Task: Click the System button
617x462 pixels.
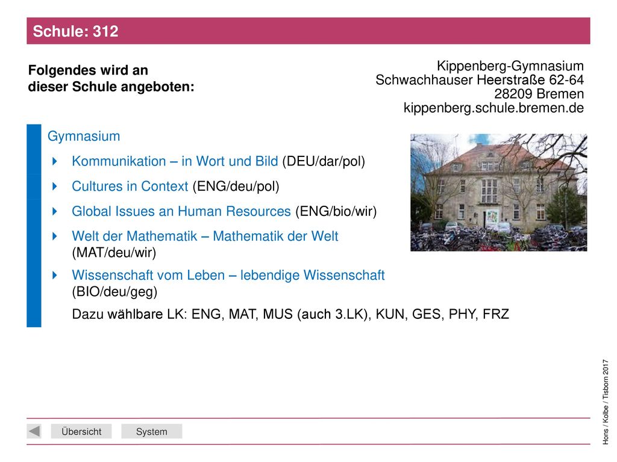Action: [151, 431]
